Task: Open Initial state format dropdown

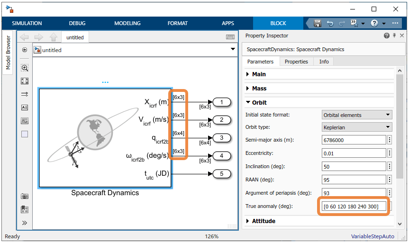Action: coord(357,115)
